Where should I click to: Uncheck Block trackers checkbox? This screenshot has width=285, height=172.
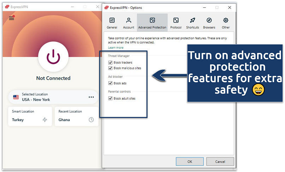click(x=110, y=63)
